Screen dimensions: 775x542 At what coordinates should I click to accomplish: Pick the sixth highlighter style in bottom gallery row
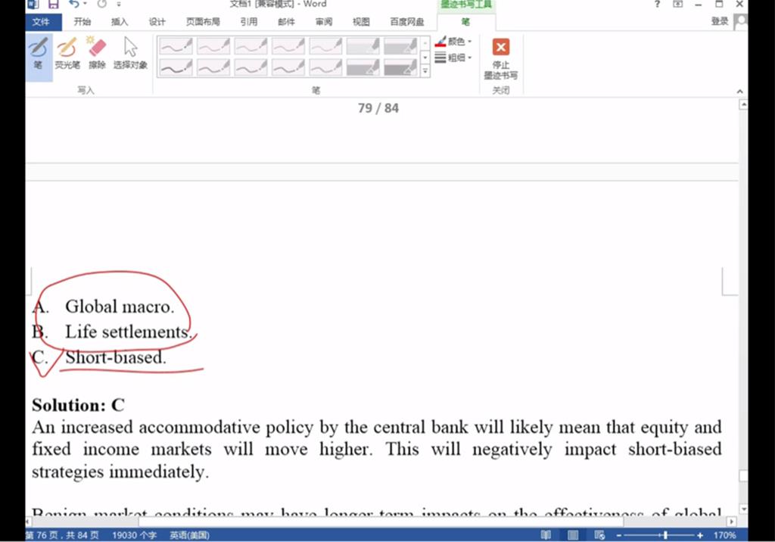363,67
